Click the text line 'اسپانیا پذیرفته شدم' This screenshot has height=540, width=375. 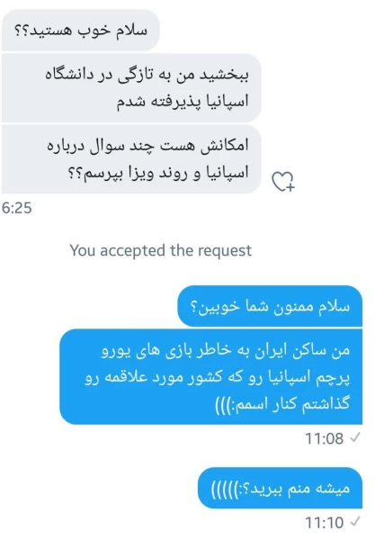click(x=182, y=102)
